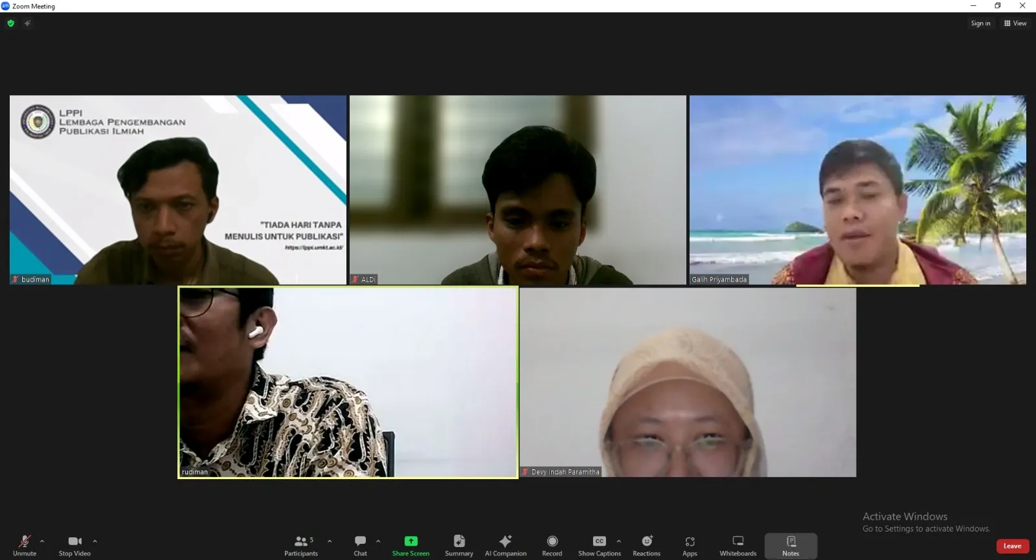Leave the meeting
Viewport: 1036px width, 560px height.
click(1013, 546)
